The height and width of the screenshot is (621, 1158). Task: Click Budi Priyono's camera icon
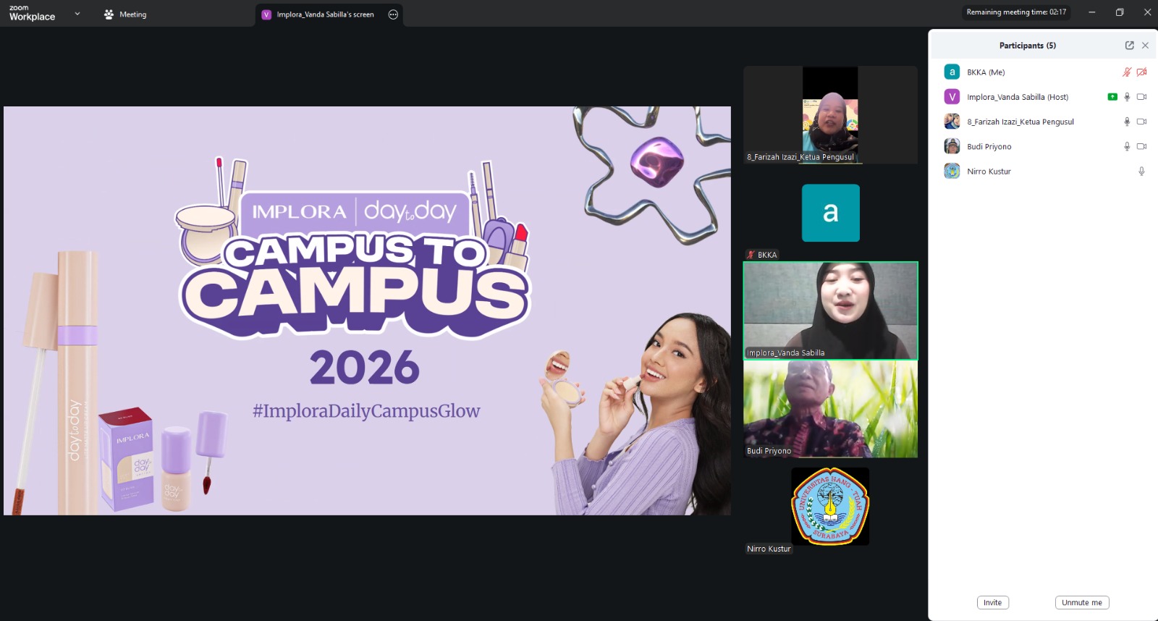(x=1141, y=146)
